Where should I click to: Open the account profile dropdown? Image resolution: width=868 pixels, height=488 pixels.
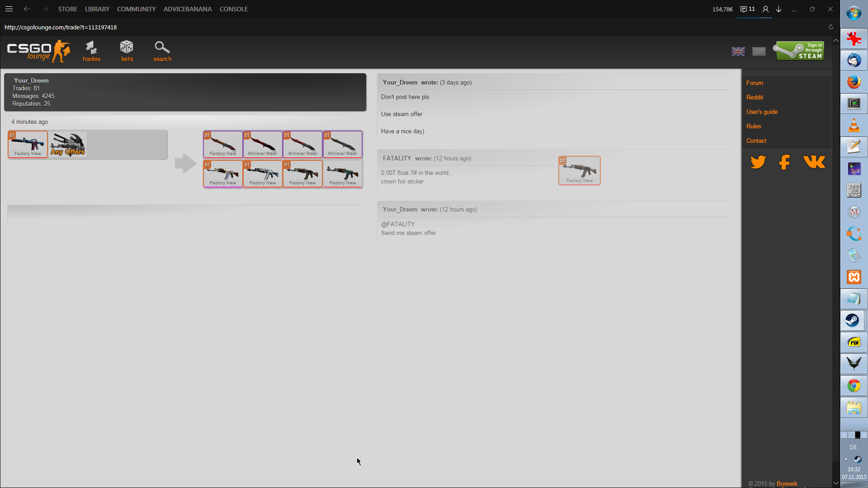pyautogui.click(x=765, y=9)
